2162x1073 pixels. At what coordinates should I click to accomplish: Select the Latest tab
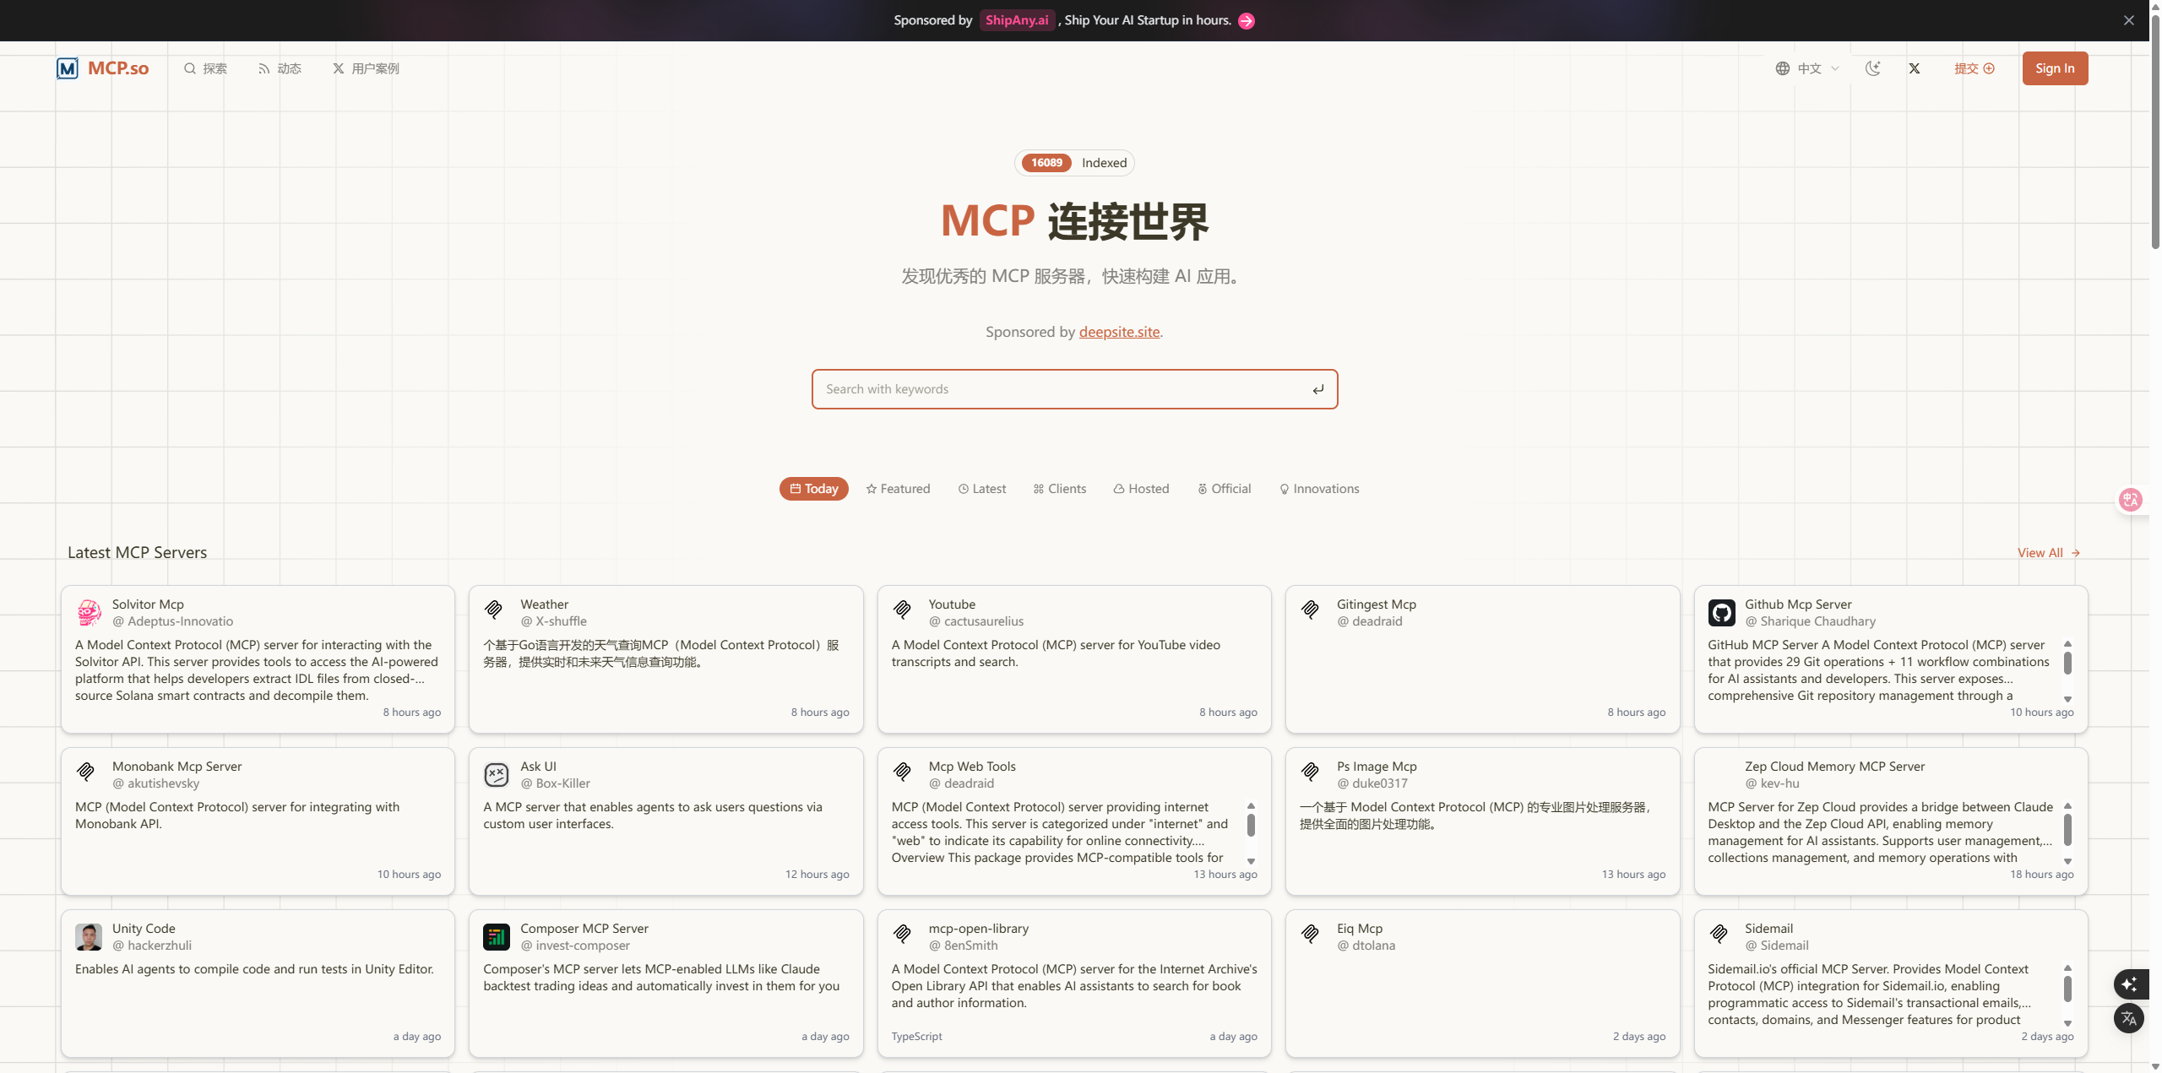tap(981, 489)
